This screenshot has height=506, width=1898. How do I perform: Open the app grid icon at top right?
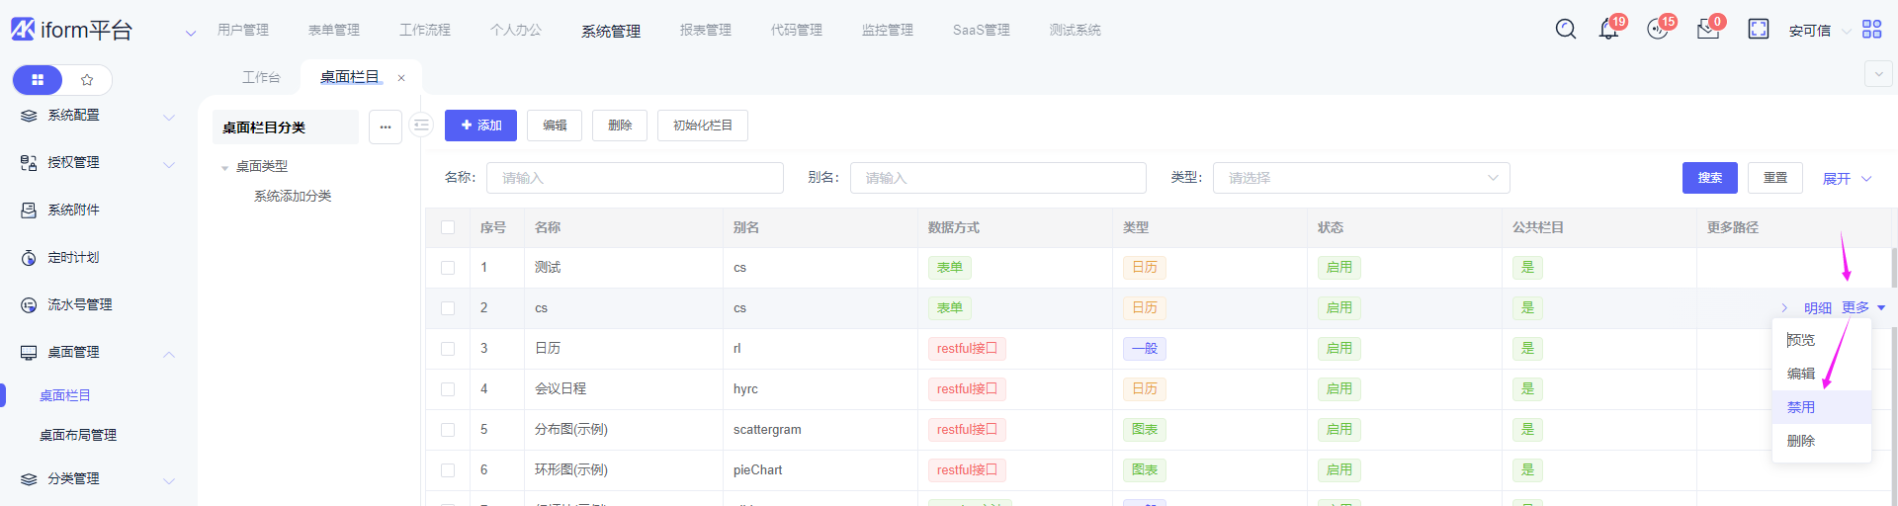[x=1871, y=30]
